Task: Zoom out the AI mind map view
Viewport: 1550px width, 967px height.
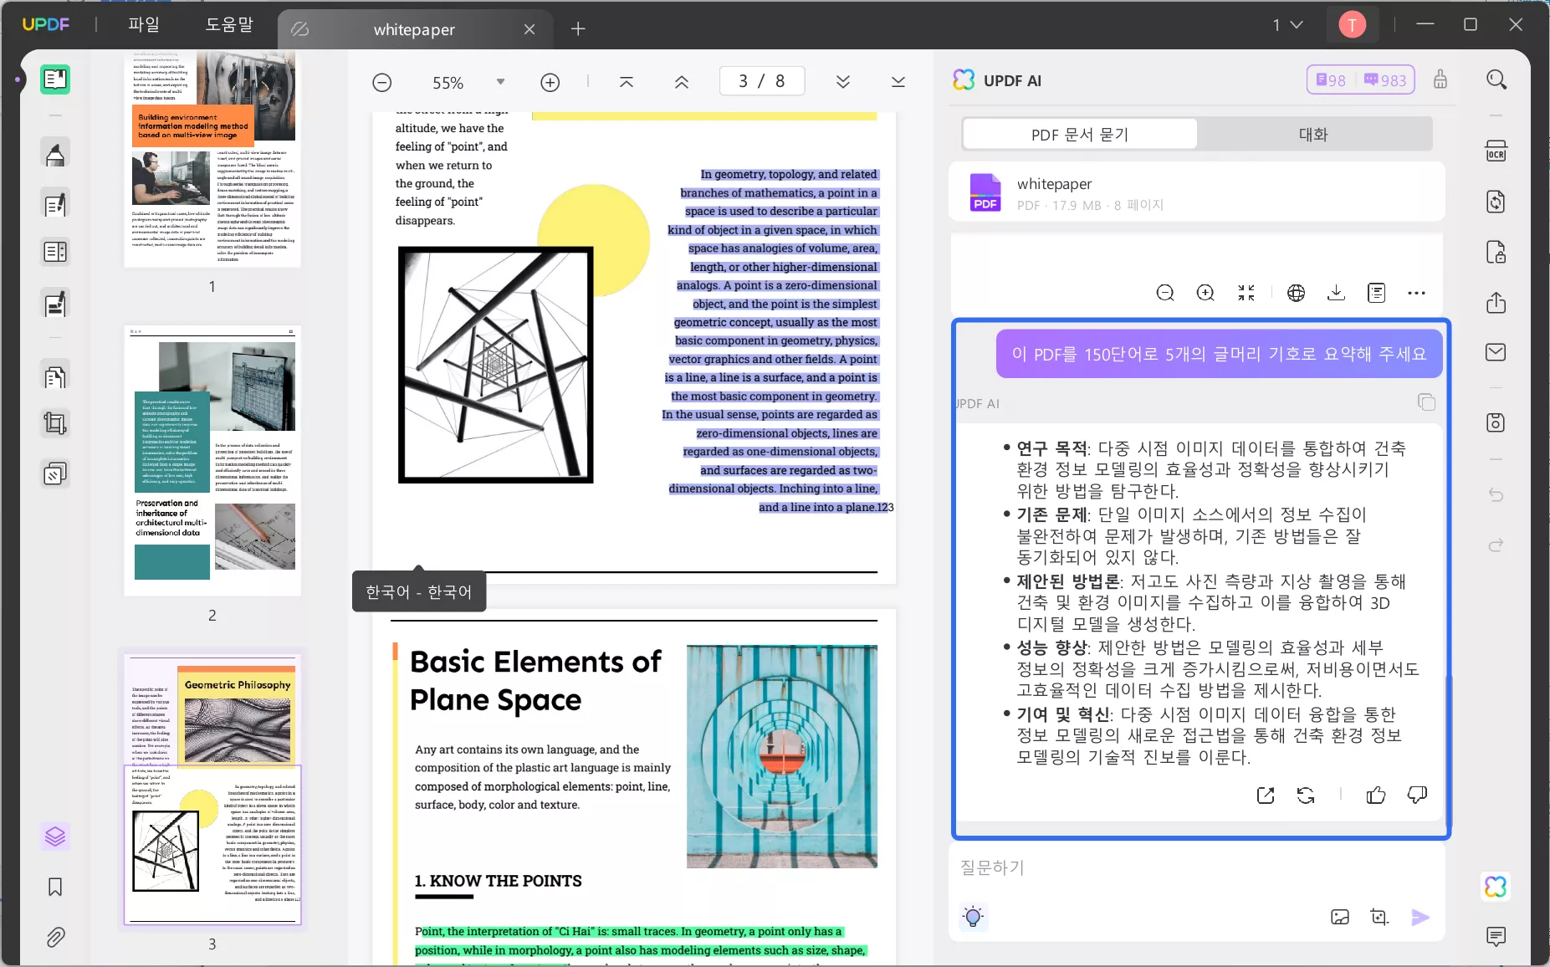Action: pyautogui.click(x=1165, y=293)
